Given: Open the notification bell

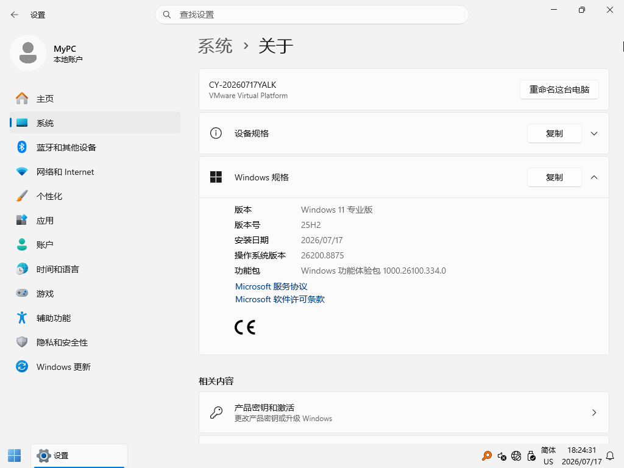Looking at the screenshot, I should click(609, 456).
